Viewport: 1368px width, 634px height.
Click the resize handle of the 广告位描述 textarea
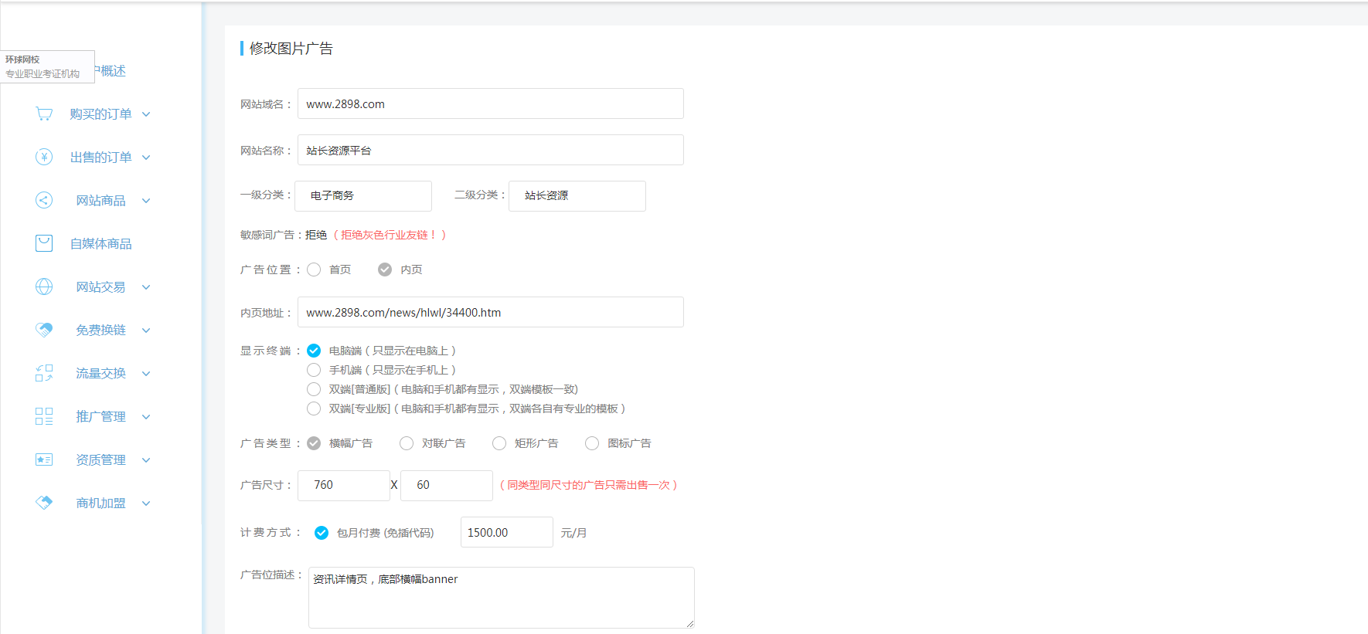pyautogui.click(x=689, y=623)
